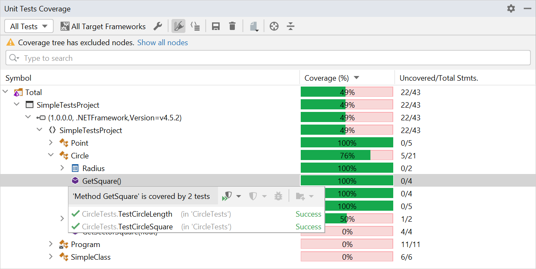Click the export report document icon

click(x=253, y=27)
